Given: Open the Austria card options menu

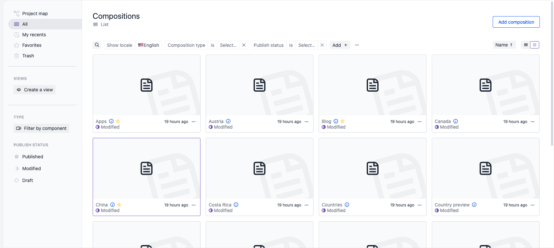Looking at the screenshot, I should 307,122.
